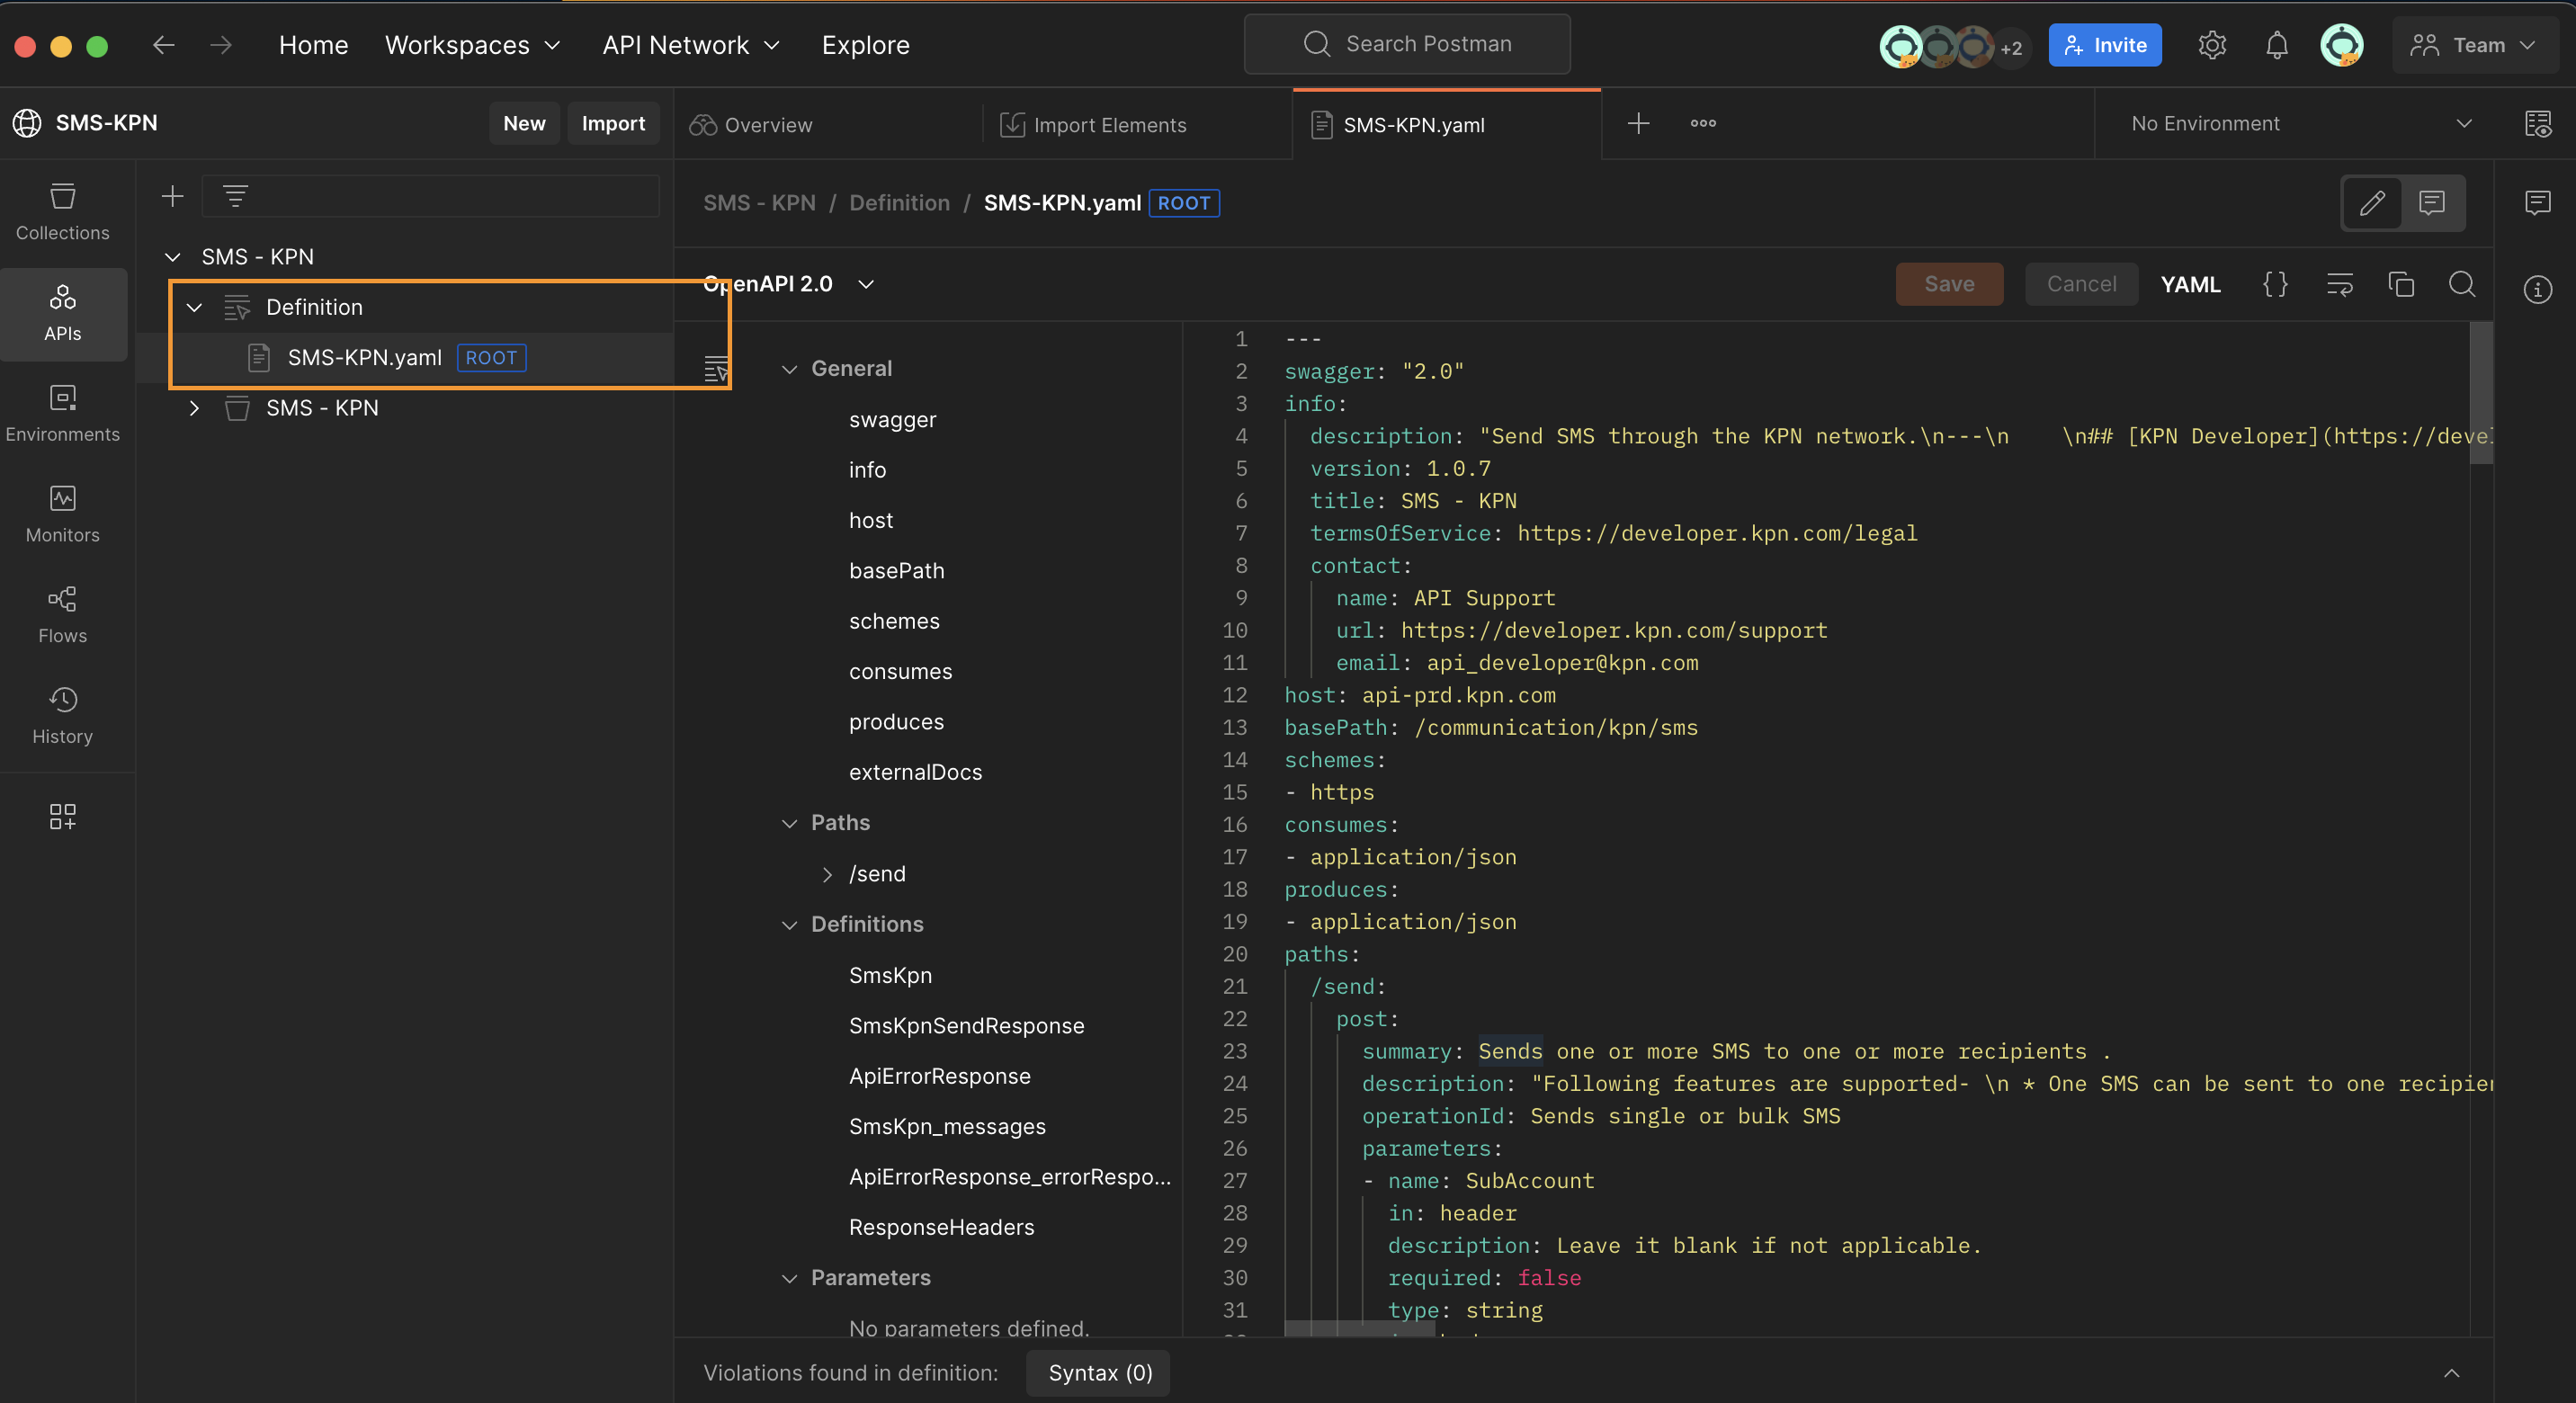The height and width of the screenshot is (1403, 2576).
Task: Open the notifications bell
Action: [x=2277, y=45]
